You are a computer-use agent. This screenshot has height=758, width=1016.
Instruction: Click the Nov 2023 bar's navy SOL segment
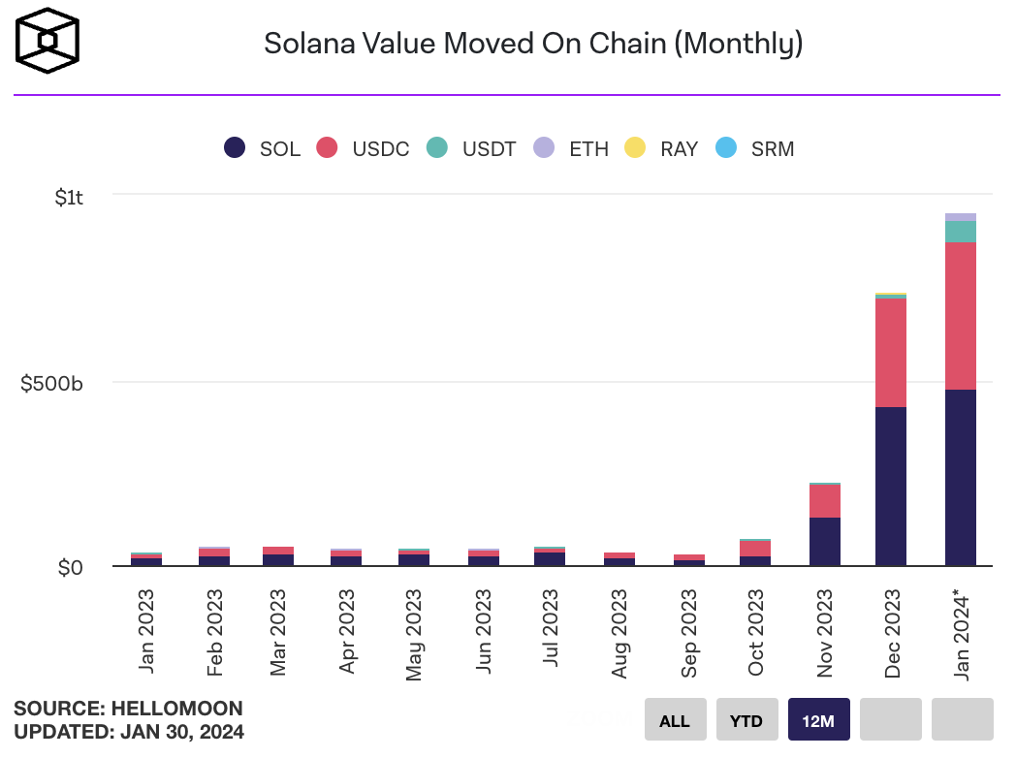(824, 541)
